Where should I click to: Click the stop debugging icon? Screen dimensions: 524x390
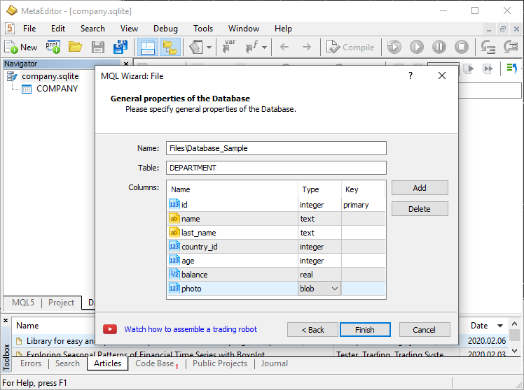[462, 47]
